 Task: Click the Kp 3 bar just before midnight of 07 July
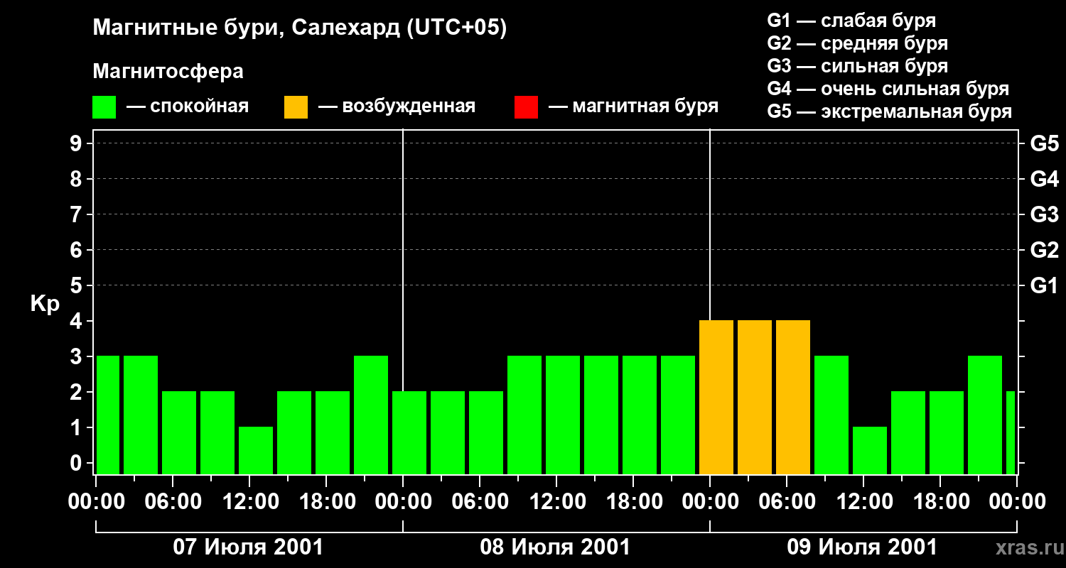371,415
